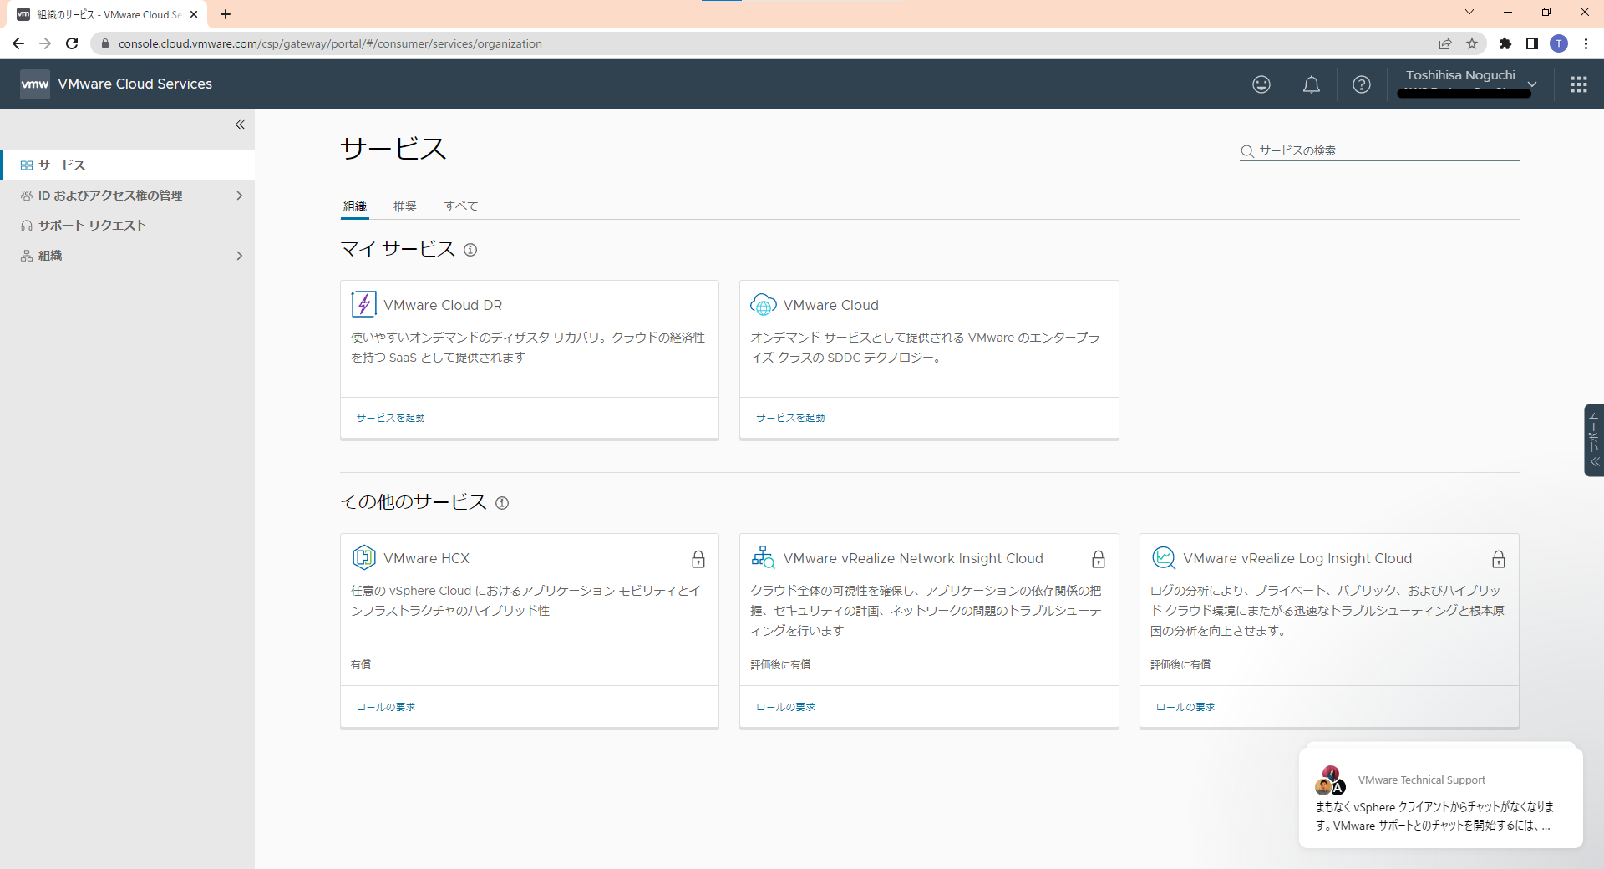This screenshot has width=1604, height=869.
Task: Launch service for VMware Cloud DR
Action: (391, 418)
